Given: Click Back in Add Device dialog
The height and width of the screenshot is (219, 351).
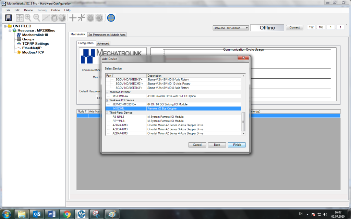Looking at the screenshot, I should click(217, 145).
